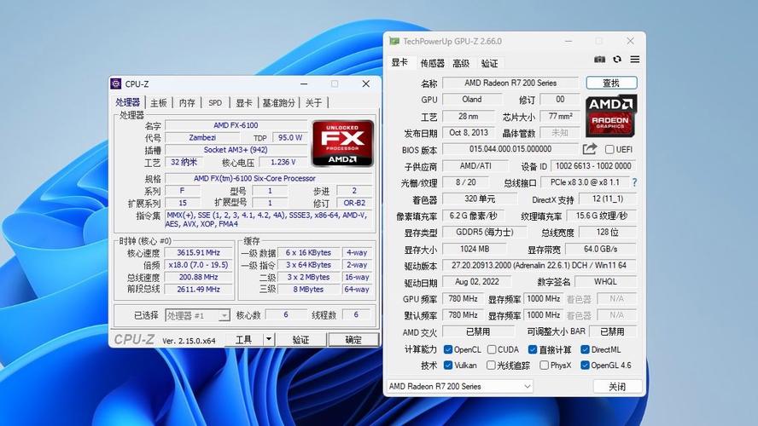Click the AMD Radeon Graphics logo
The image size is (758, 426).
[x=611, y=117]
